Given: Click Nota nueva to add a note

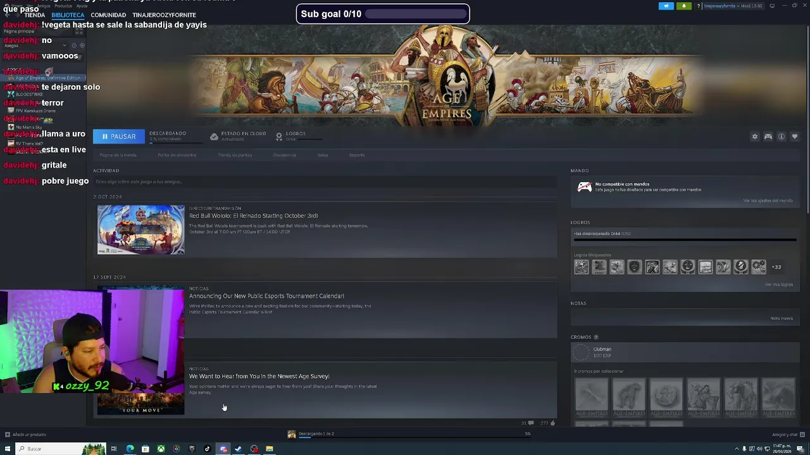Looking at the screenshot, I should coord(782,318).
